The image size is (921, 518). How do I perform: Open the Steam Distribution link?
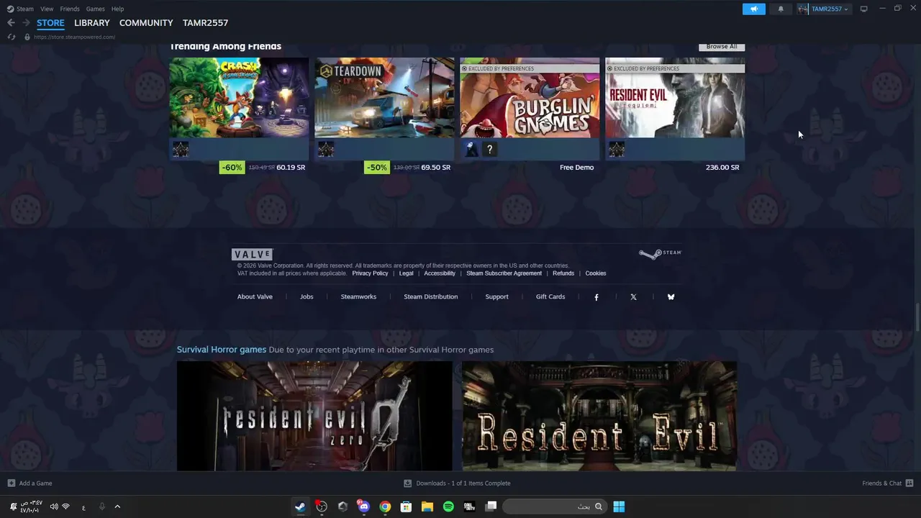[x=430, y=297]
